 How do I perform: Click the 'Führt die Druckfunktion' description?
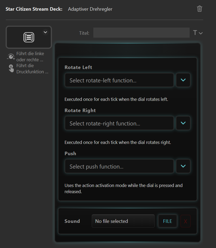(32, 68)
